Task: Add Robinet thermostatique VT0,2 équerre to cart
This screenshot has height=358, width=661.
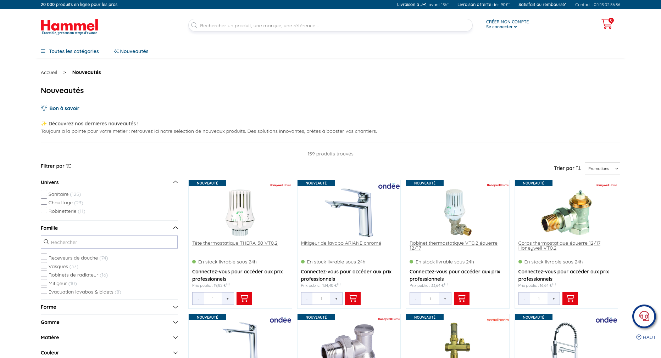Action: (462, 299)
